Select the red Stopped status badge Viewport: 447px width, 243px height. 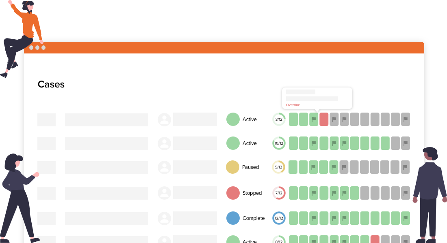click(232, 193)
